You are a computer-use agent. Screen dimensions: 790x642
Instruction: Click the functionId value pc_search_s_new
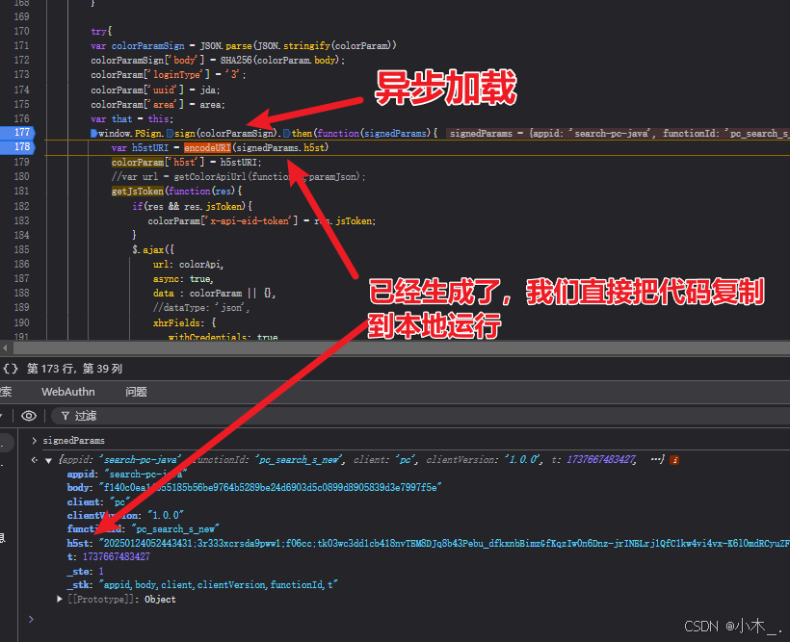(x=176, y=529)
